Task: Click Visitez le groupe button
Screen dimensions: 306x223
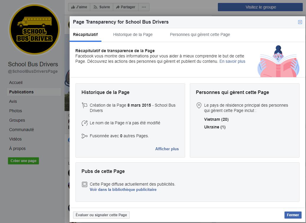Action: pos(261,7)
